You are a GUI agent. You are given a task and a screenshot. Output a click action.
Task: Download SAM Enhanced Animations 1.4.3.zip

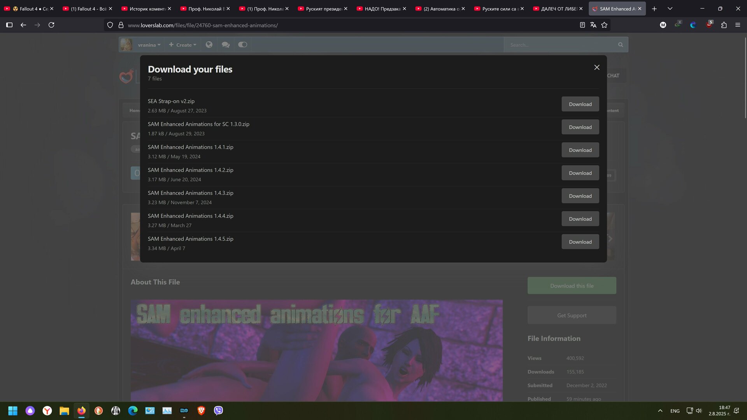[x=580, y=196]
